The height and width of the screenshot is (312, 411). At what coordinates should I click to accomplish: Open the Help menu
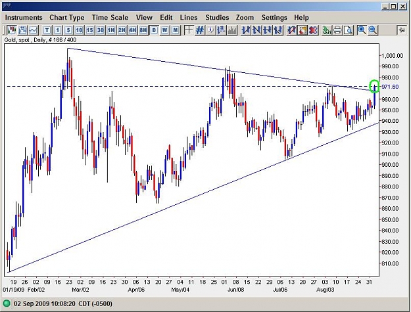pyautogui.click(x=301, y=18)
